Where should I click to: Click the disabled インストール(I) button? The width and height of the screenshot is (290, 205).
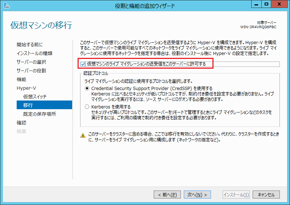(236, 195)
